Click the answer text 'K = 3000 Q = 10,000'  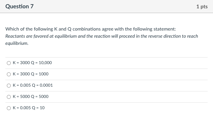[32, 63]
